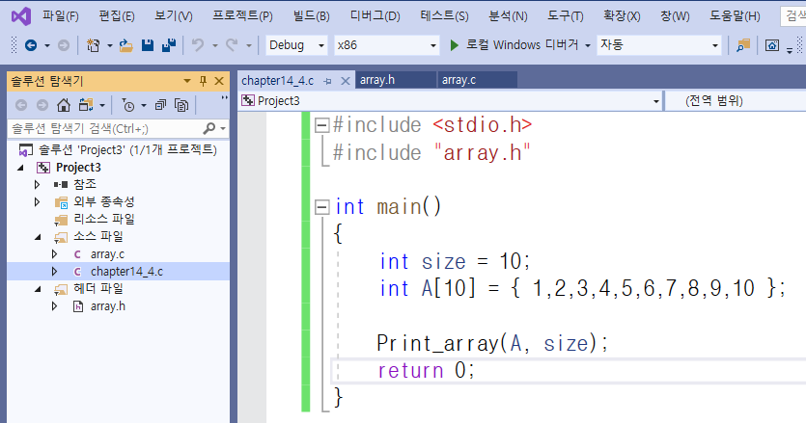Open the 프로젝트(P) menu
The image size is (806, 423).
click(242, 16)
